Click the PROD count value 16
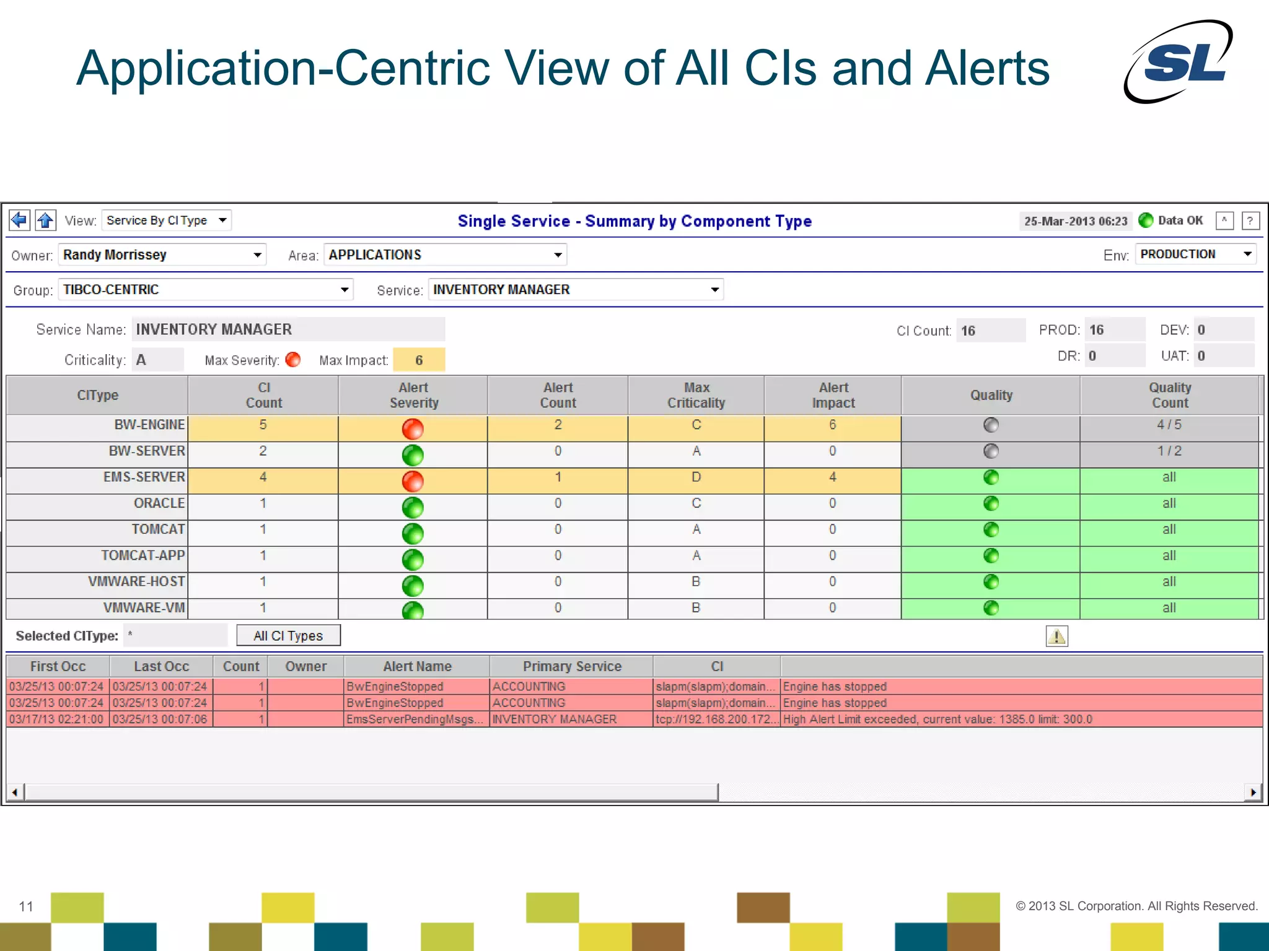This screenshot has height=951, width=1269. pyautogui.click(x=1114, y=329)
